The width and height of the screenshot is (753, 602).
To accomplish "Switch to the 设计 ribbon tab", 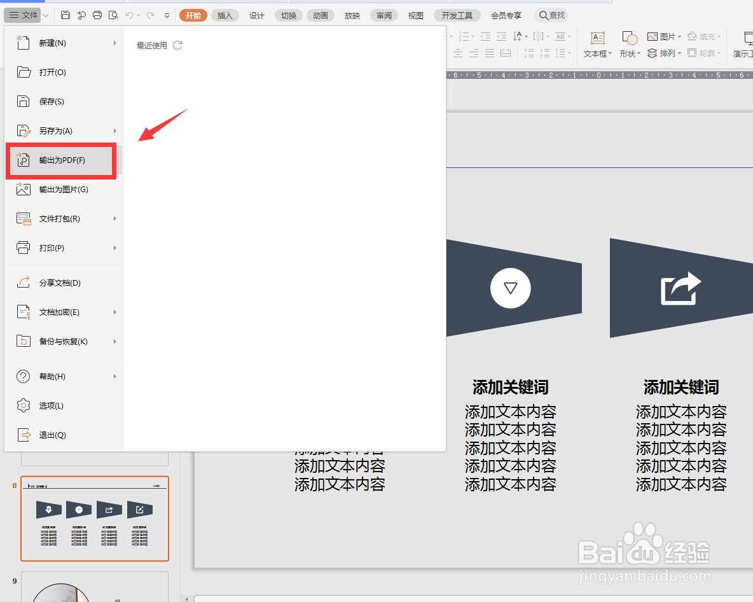I will pyautogui.click(x=256, y=15).
